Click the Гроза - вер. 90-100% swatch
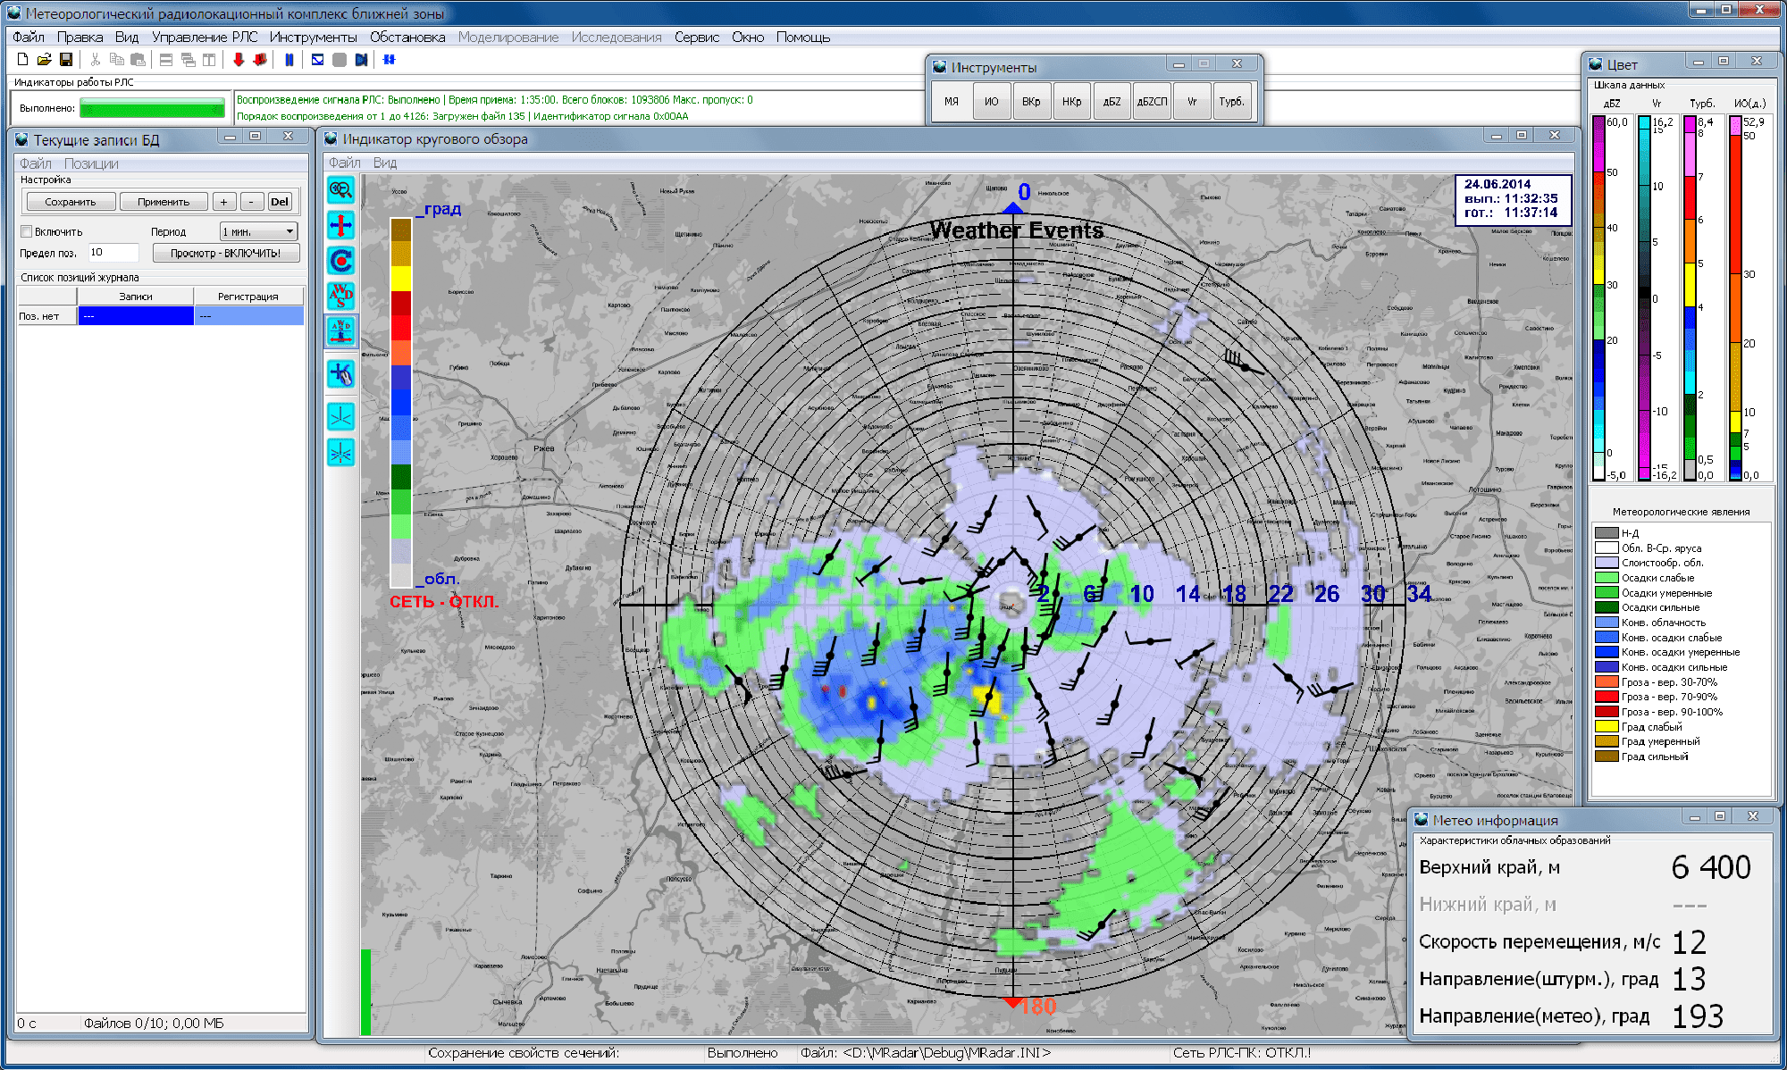The height and width of the screenshot is (1070, 1787). coord(1607,712)
